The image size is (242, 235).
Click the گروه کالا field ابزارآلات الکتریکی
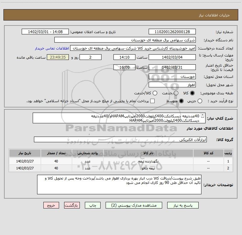120,139
